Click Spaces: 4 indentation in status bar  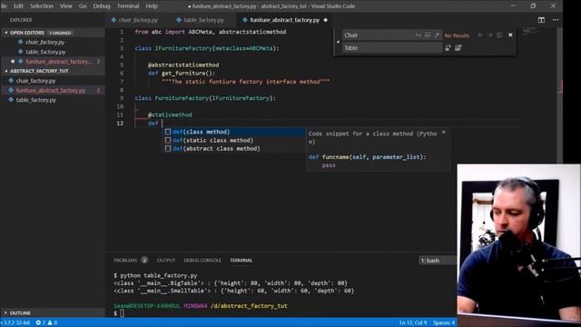click(x=444, y=323)
